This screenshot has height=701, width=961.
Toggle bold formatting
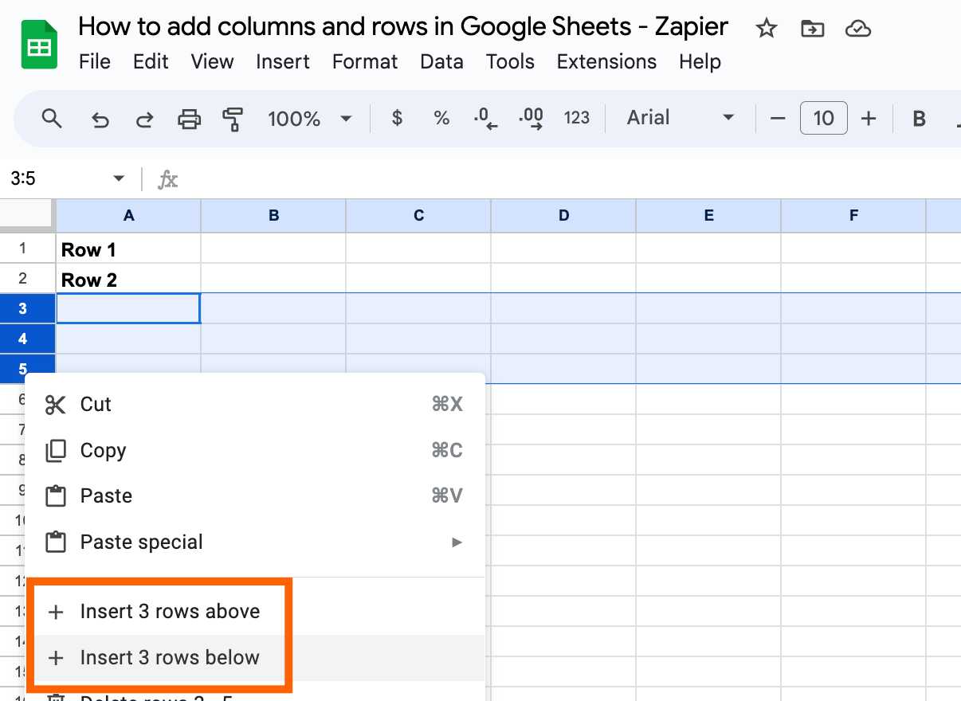click(919, 119)
